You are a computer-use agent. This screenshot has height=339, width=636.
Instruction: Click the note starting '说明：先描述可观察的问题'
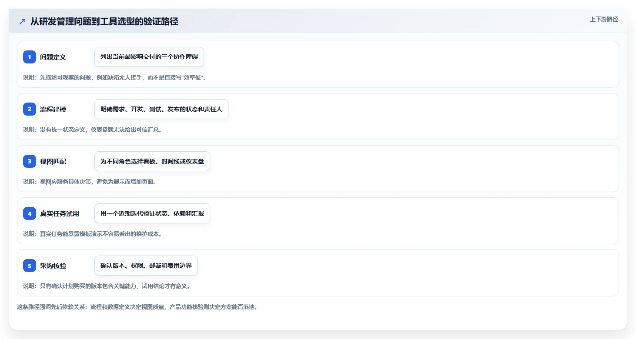click(115, 77)
